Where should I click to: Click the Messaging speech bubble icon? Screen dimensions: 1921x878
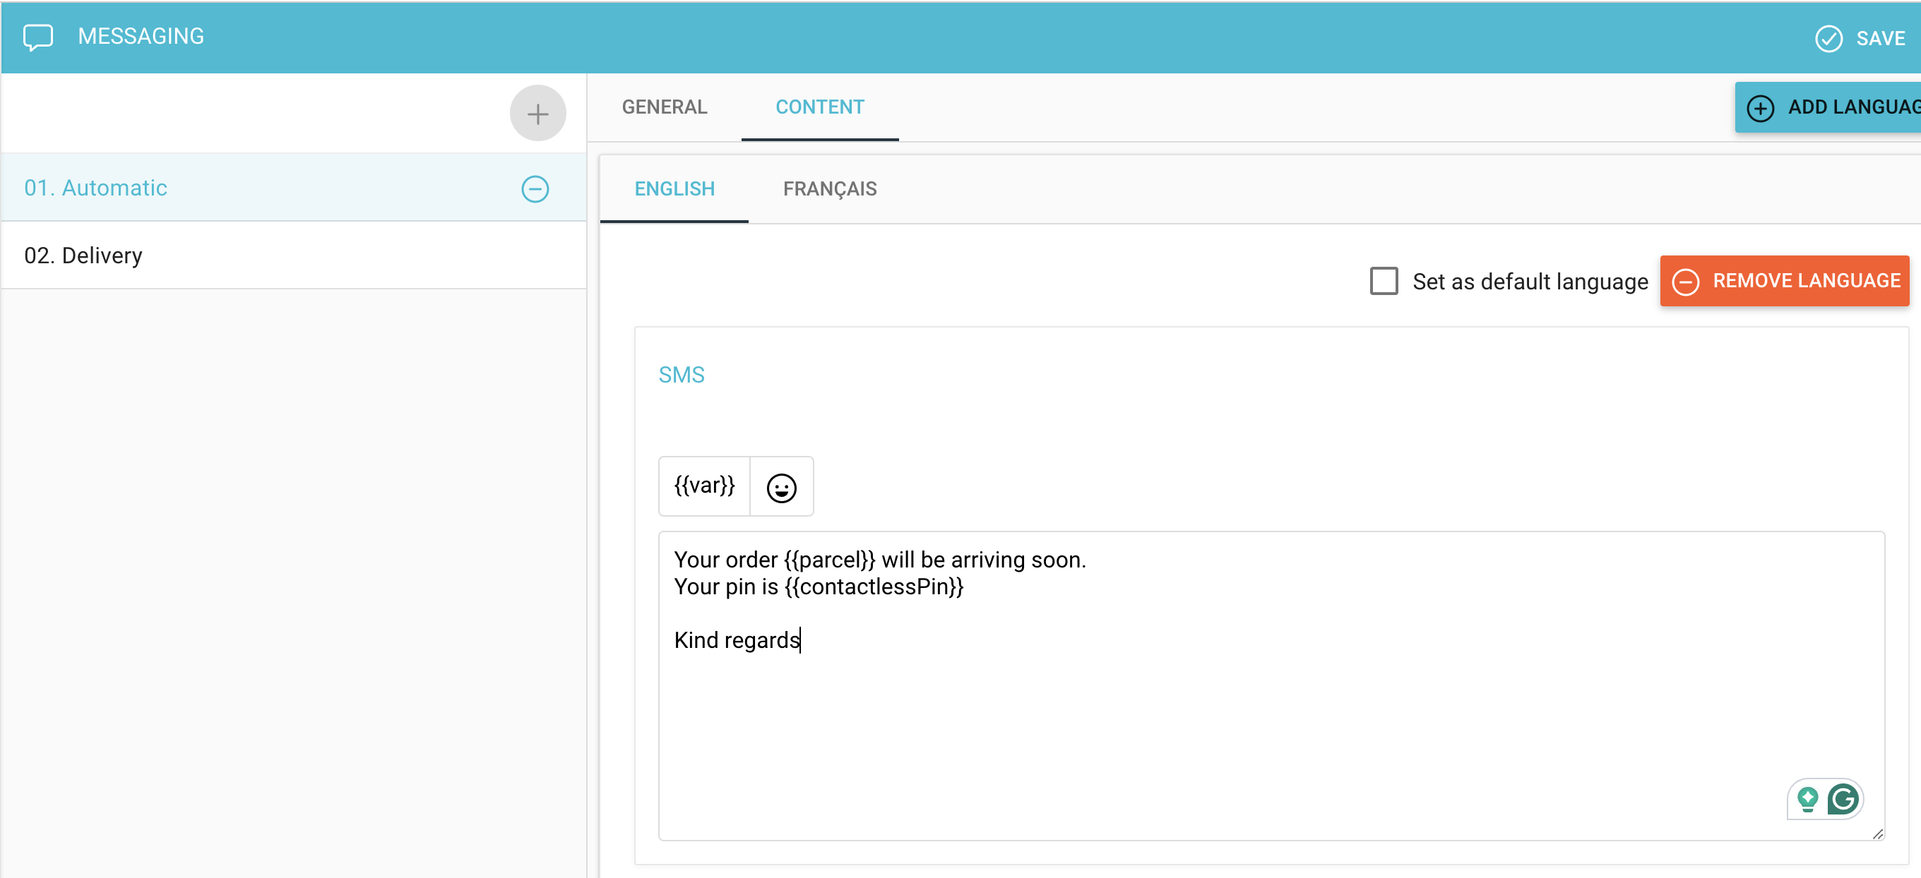pos(38,37)
